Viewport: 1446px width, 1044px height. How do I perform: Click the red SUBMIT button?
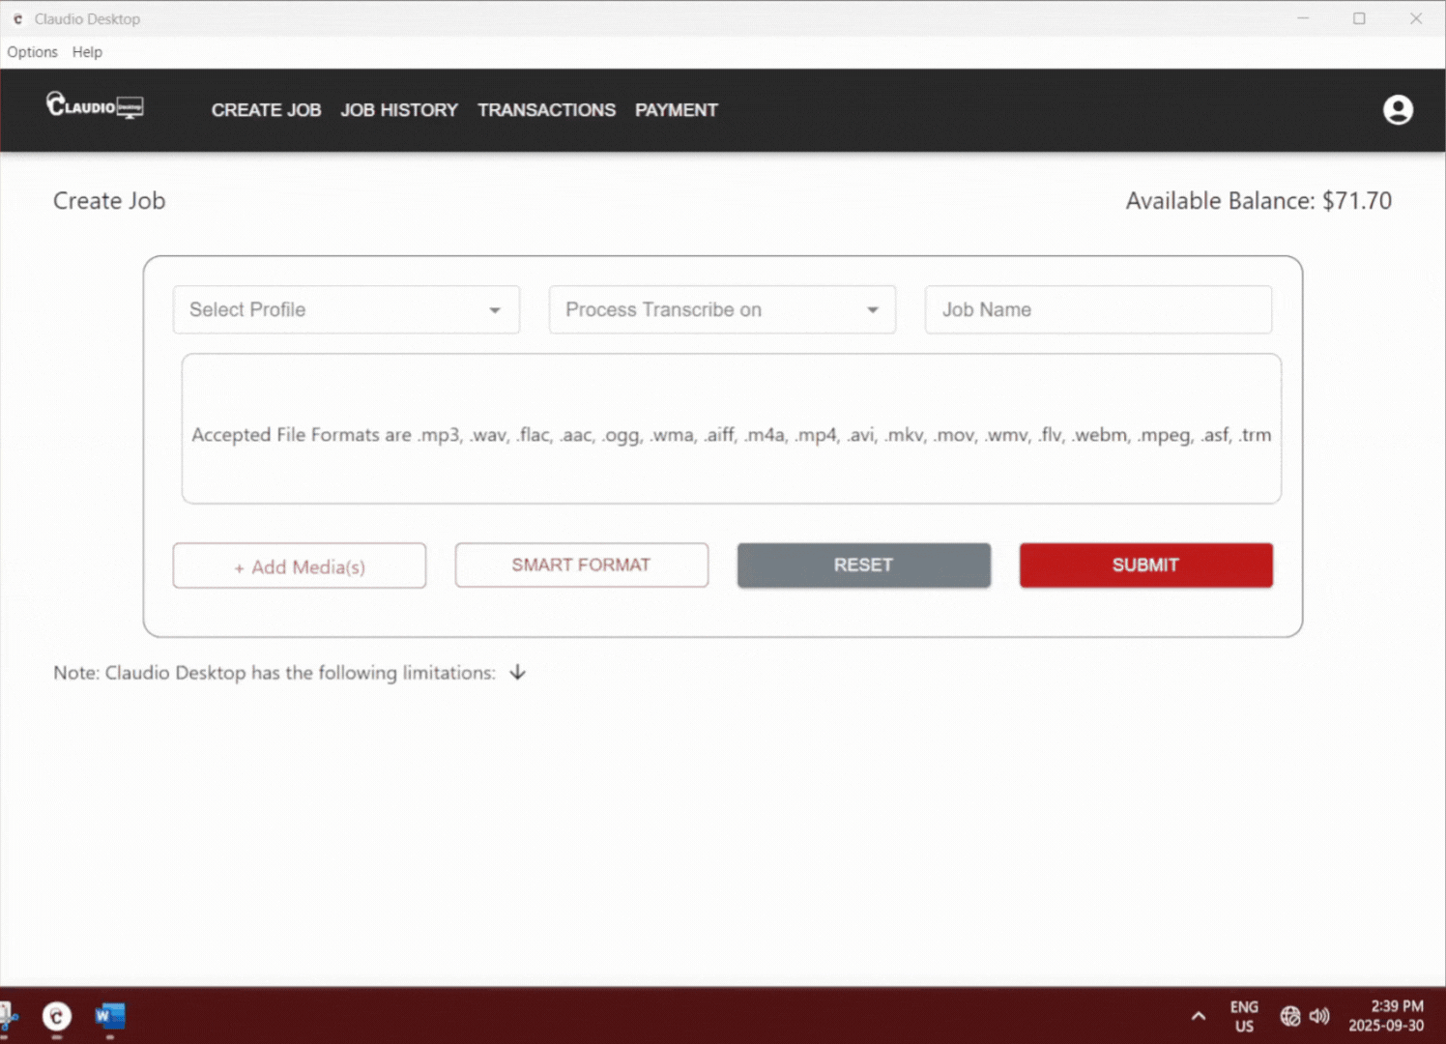1146,565
